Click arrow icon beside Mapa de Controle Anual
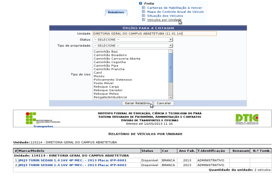Screen dimensions: 280x177 [143, 11]
